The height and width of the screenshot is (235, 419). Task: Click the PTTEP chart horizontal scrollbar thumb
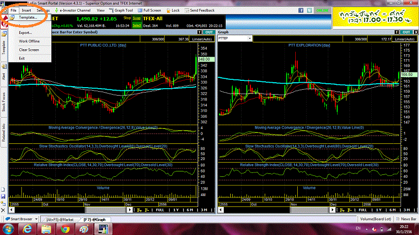click(x=310, y=210)
